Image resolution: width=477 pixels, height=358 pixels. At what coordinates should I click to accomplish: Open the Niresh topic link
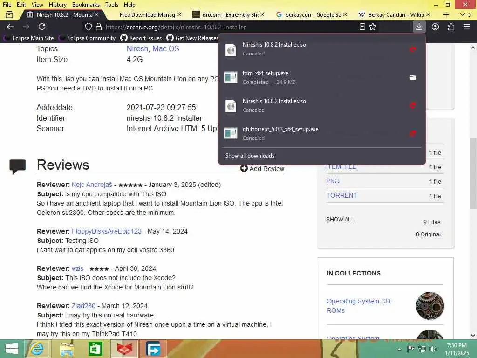[x=137, y=48]
